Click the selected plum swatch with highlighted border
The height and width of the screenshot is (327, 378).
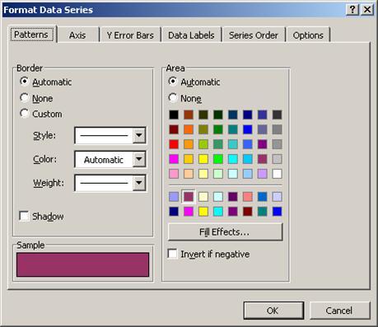[x=189, y=197]
